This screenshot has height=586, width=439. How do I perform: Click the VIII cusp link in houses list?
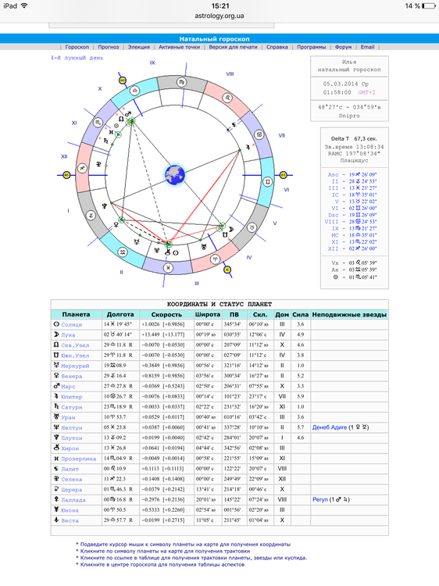(331, 222)
